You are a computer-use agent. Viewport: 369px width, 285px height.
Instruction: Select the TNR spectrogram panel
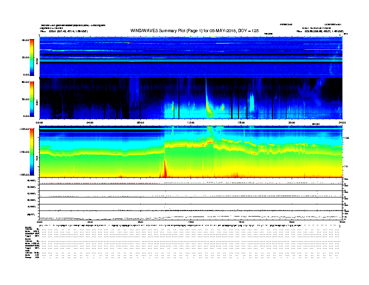click(191, 152)
